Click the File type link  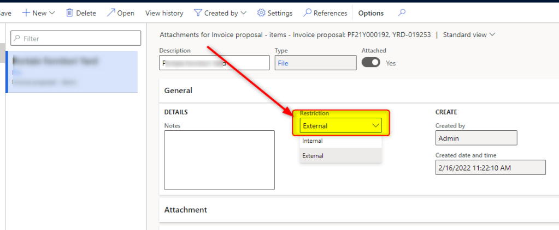(x=283, y=63)
